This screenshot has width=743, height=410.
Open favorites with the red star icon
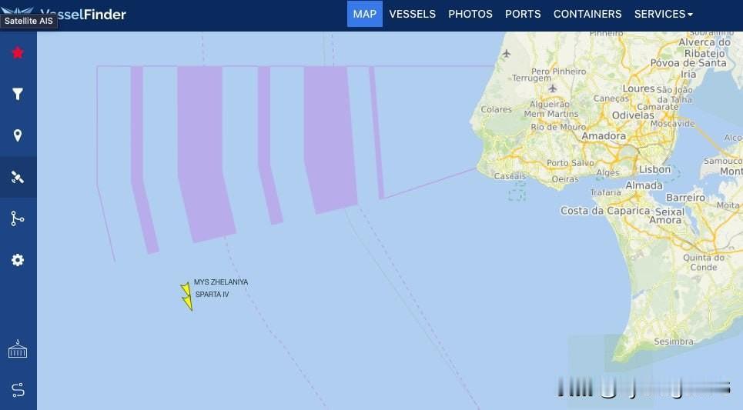(18, 52)
